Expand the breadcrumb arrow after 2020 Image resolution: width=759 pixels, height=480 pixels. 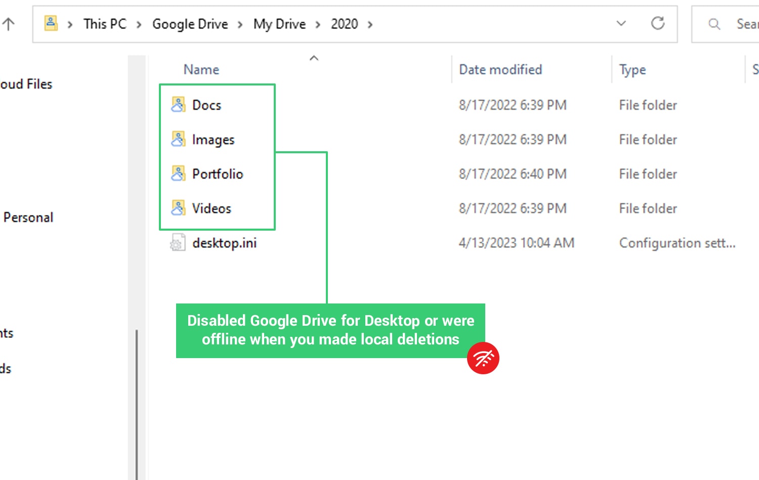click(x=370, y=24)
